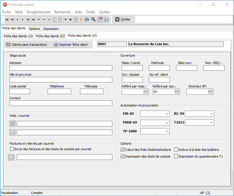
Task: Expand the T1013 dropdown
Action: [212, 123]
